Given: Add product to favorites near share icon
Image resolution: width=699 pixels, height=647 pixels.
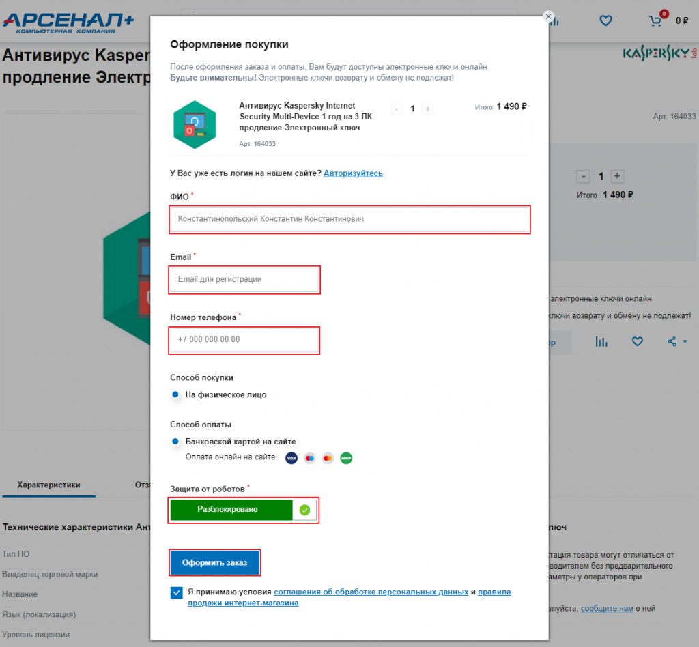Looking at the screenshot, I should point(638,342).
